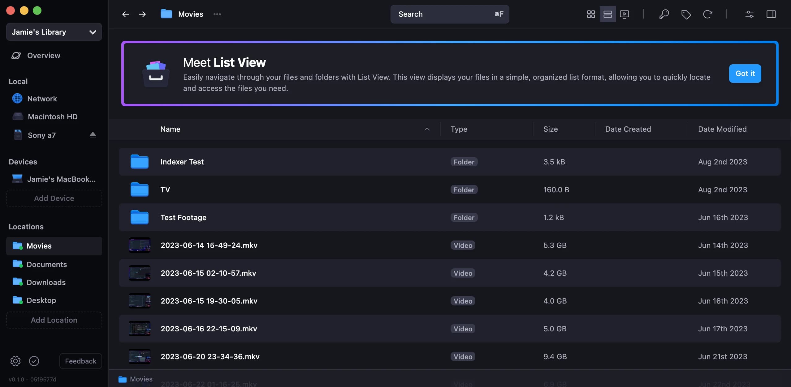
Task: Toggle the inspector sidebar panel
Action: (771, 14)
